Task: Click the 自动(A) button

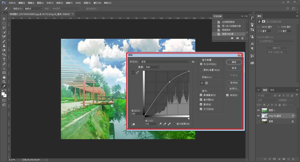Action: coord(234,82)
